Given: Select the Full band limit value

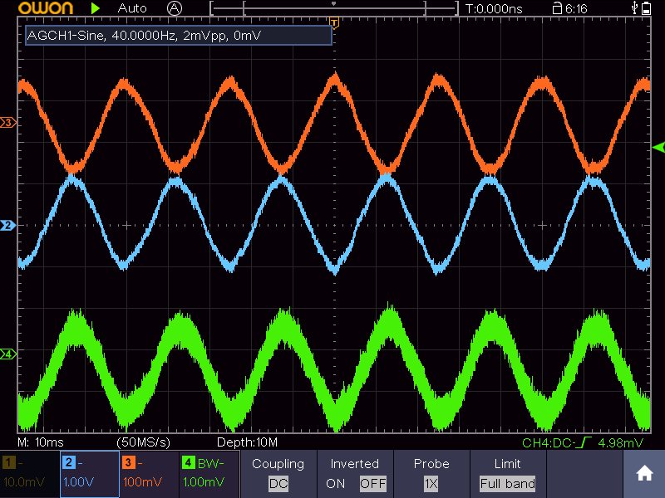Looking at the screenshot, I should [508, 484].
